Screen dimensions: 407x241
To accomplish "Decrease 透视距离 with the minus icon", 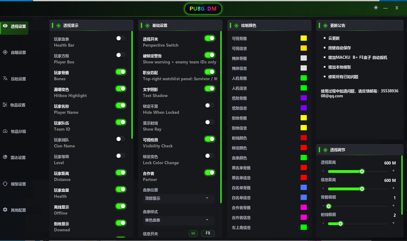I will click(x=323, y=171).
